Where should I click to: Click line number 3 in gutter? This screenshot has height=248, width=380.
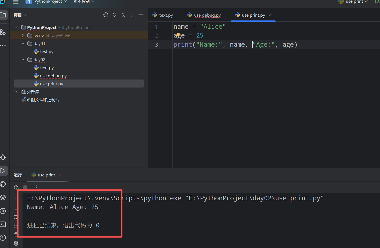click(x=156, y=45)
